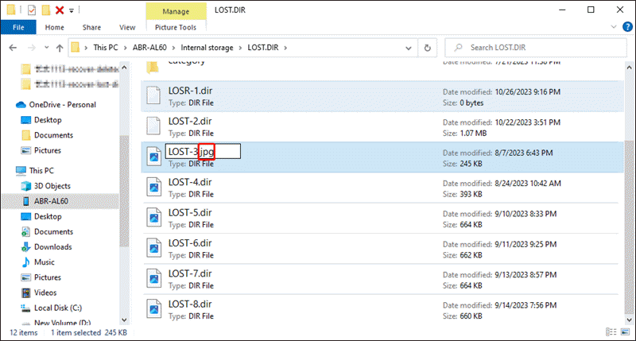Screen dimensions: 636x341
Task: Click the LOST-3 image file icon
Action: (153, 157)
